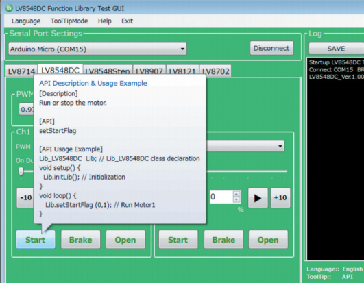Increment the Ch2 duty percent spinner up

tap(236, 194)
